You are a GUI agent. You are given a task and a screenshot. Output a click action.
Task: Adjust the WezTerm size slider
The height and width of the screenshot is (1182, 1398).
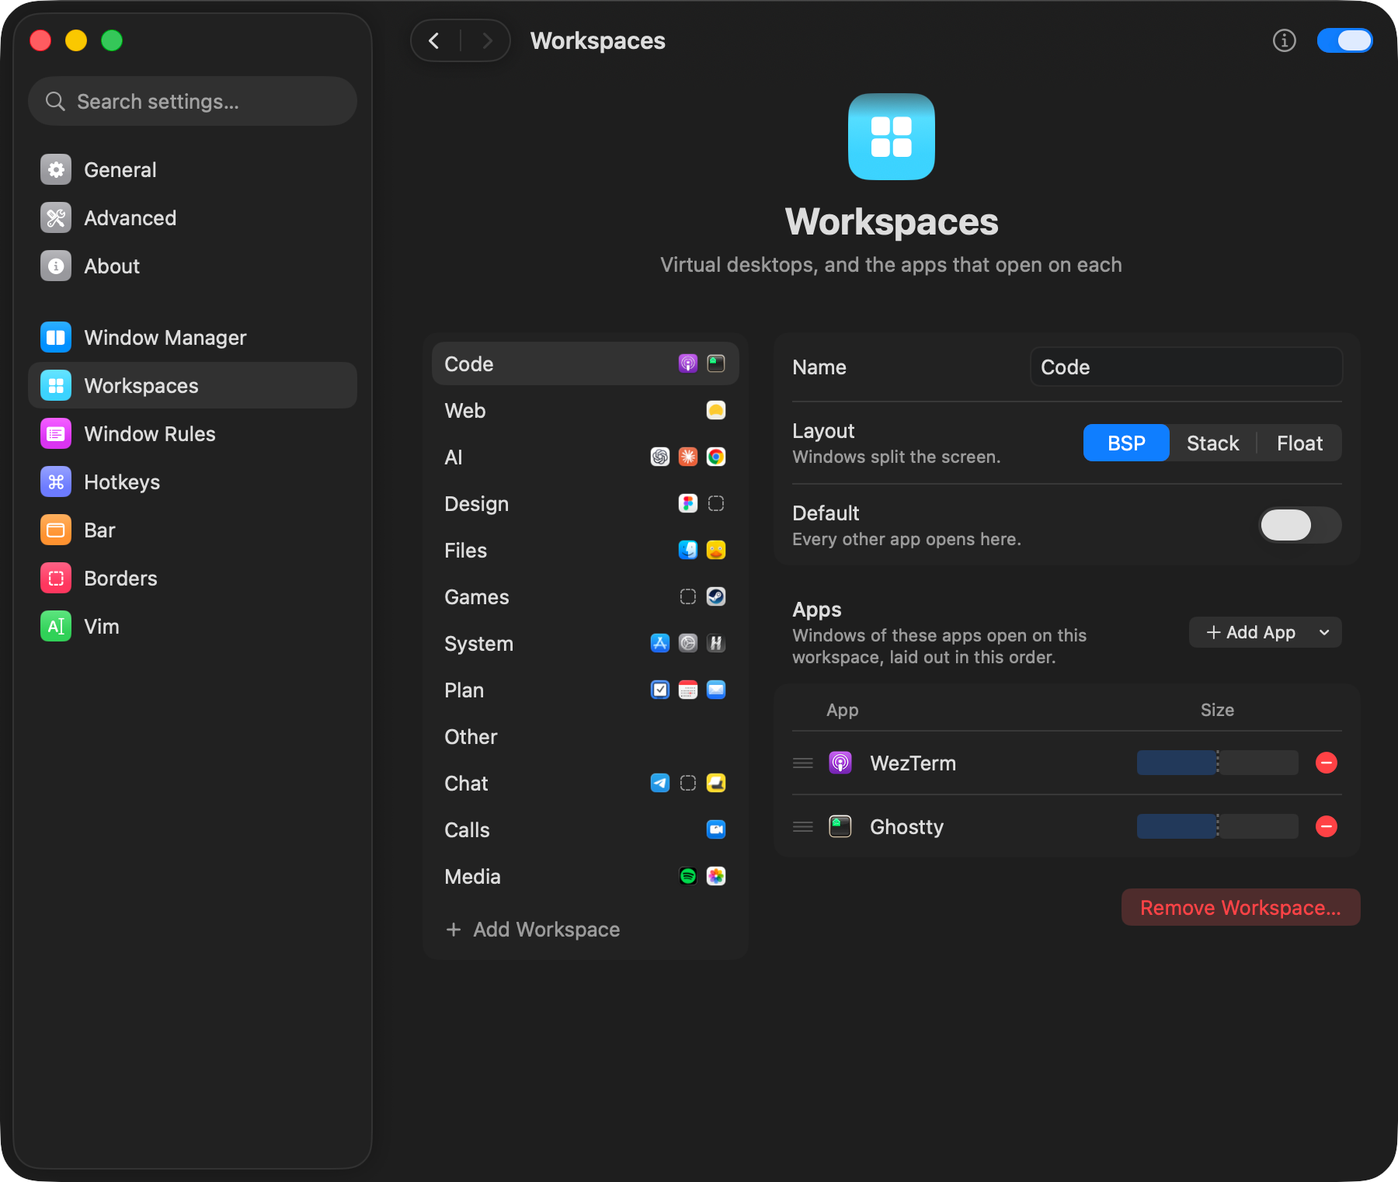(x=1218, y=763)
